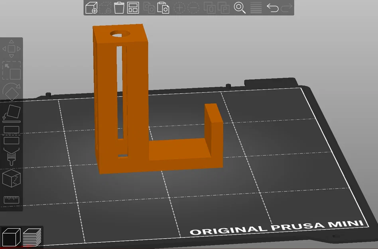Add an instance with the plus icon
Viewport: 378px width, 249px height.
pyautogui.click(x=179, y=8)
